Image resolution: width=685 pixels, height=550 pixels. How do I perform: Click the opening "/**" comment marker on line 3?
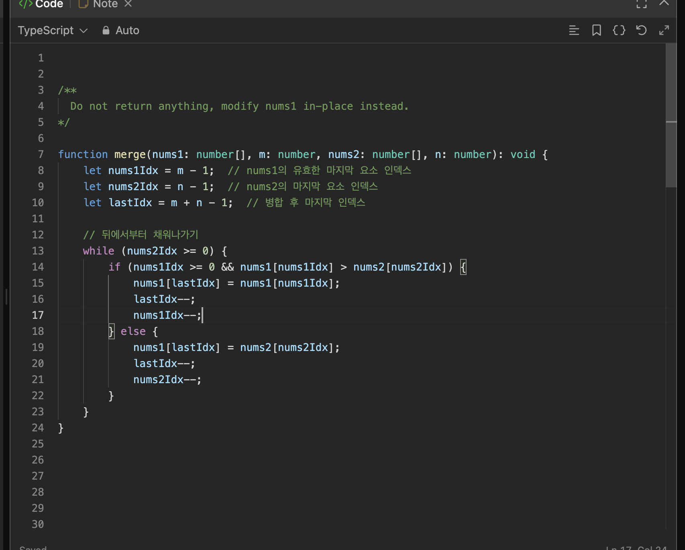[67, 90]
